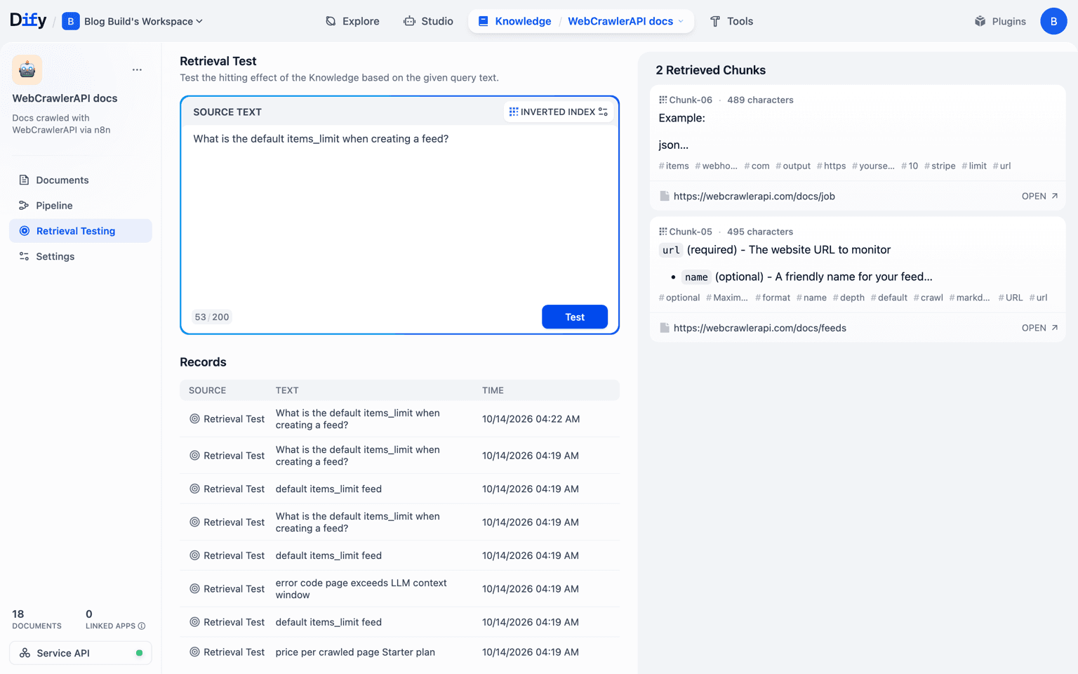
Task: Click the WebCrawlerAPI docs robot icon
Action: point(27,70)
